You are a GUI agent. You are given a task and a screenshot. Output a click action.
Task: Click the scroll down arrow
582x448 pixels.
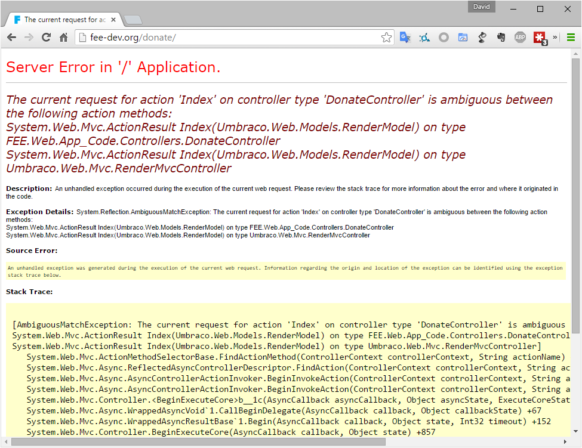click(x=575, y=431)
